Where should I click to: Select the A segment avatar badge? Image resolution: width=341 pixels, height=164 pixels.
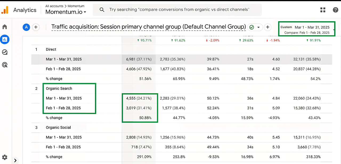26,27
